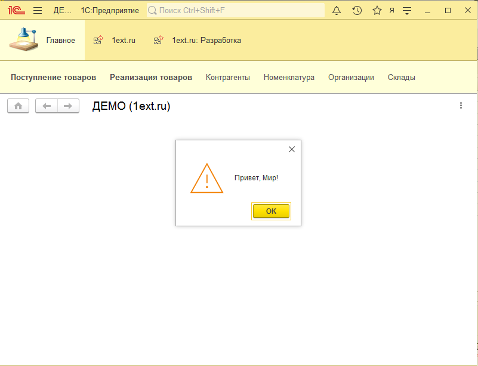Image resolution: width=478 pixels, height=366 pixels.
Task: Open the Контрагенты section
Action: 226,77
